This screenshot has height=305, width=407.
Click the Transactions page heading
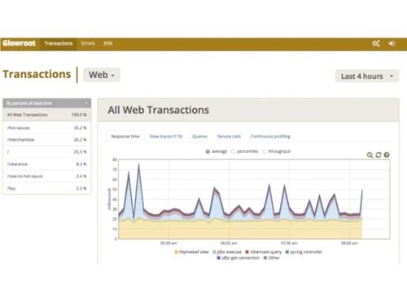click(37, 74)
